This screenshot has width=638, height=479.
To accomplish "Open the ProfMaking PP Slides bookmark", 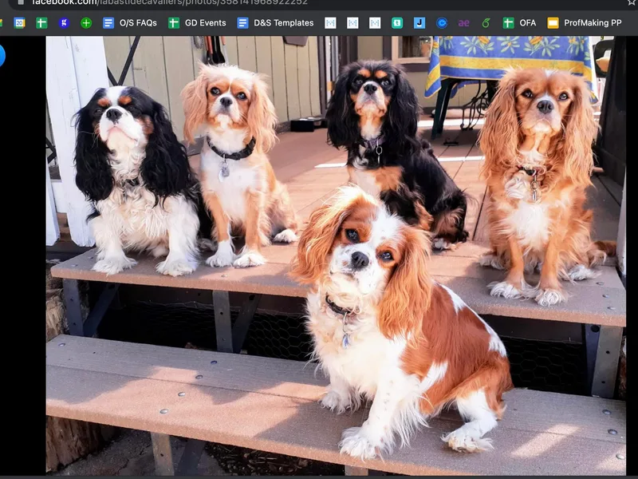I will [585, 23].
